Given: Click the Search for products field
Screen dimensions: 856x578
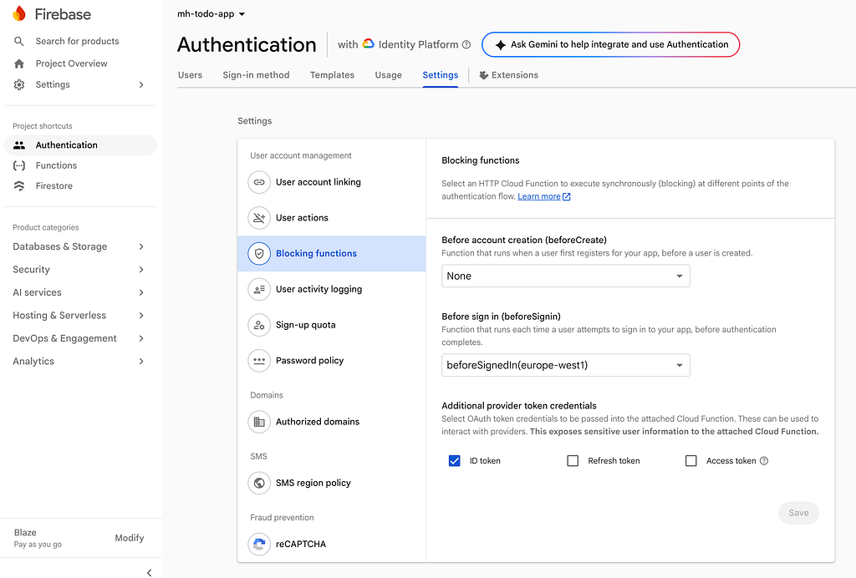Looking at the screenshot, I should tap(77, 41).
